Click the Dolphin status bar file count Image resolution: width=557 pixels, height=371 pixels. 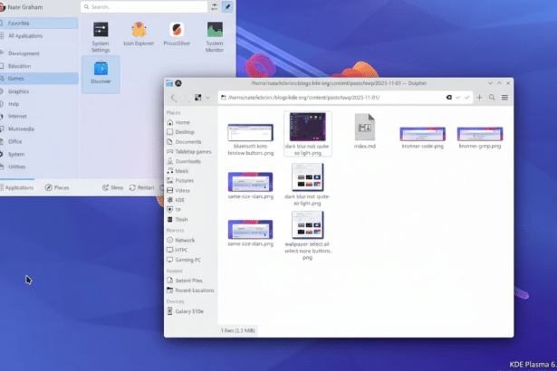237,330
